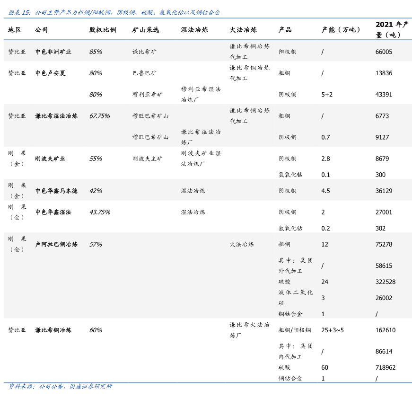The height and width of the screenshot is (399, 412).
Task: Click the production figure 66005
Action: pyautogui.click(x=384, y=52)
